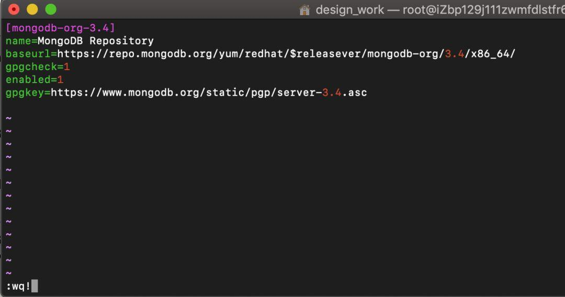
Task: Click the yellow minimize window button
Action: (32, 9)
